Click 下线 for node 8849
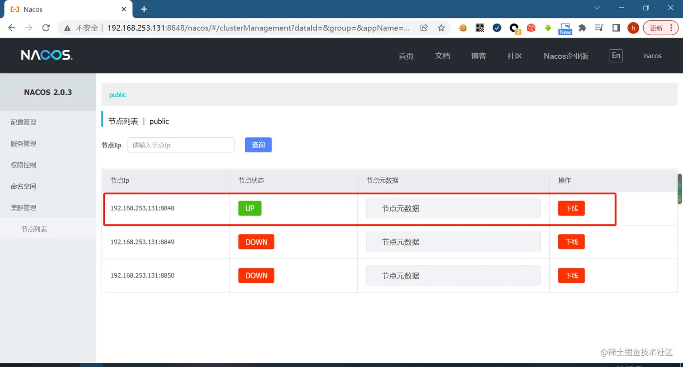 [571, 242]
